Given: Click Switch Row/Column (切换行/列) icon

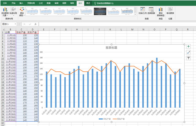Looking at the screenshot, I should 142,9.
